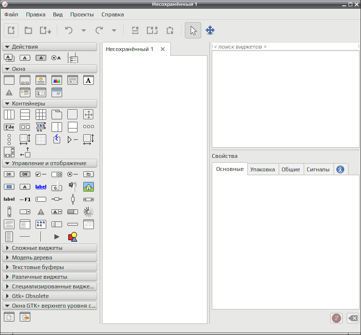Image resolution: width=361 pixels, height=335 pixels.
Task: Pick the Radio Action icon in Действия
Action: 56,58
